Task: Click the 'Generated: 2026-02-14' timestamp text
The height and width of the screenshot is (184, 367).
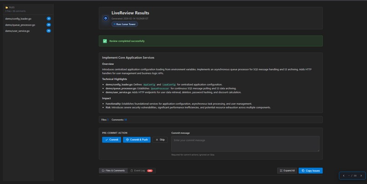Action: pos(130,19)
